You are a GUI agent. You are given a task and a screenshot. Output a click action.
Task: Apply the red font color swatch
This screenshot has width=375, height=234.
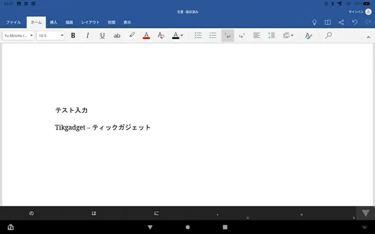click(x=146, y=36)
